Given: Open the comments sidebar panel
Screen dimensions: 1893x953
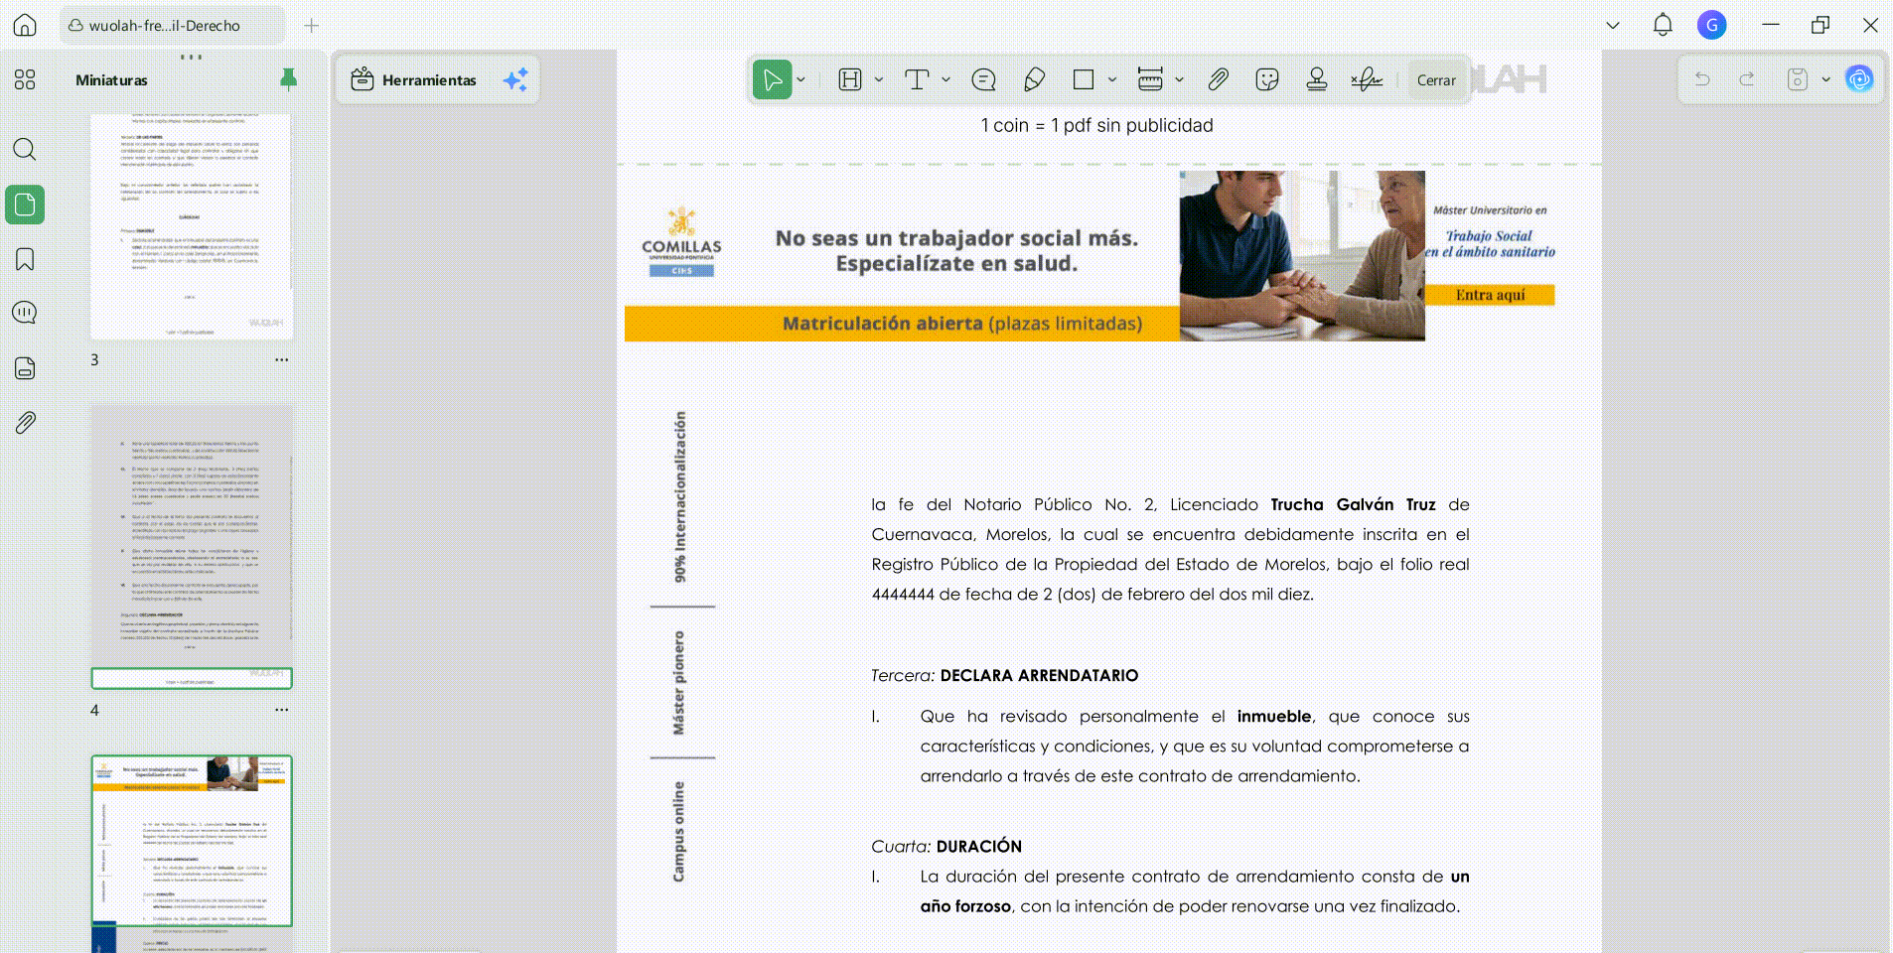Looking at the screenshot, I should click(x=25, y=313).
